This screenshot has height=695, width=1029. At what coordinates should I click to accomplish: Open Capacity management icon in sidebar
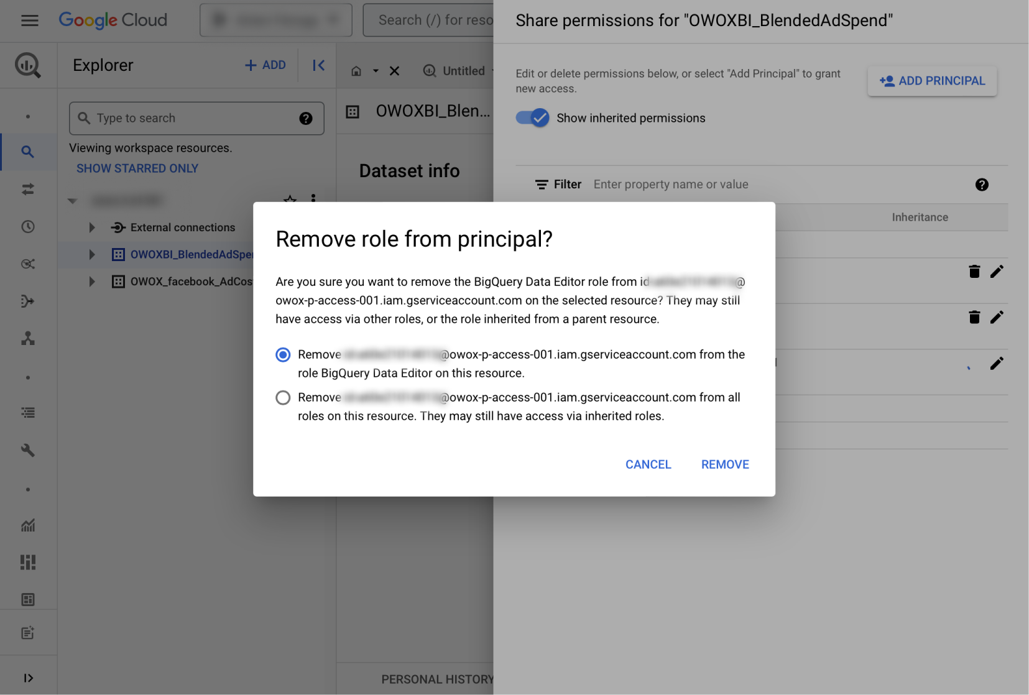(28, 562)
